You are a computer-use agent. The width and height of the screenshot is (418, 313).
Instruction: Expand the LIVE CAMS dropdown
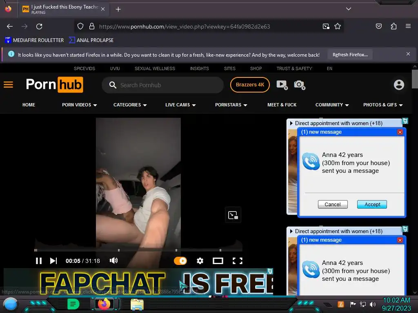click(x=180, y=105)
